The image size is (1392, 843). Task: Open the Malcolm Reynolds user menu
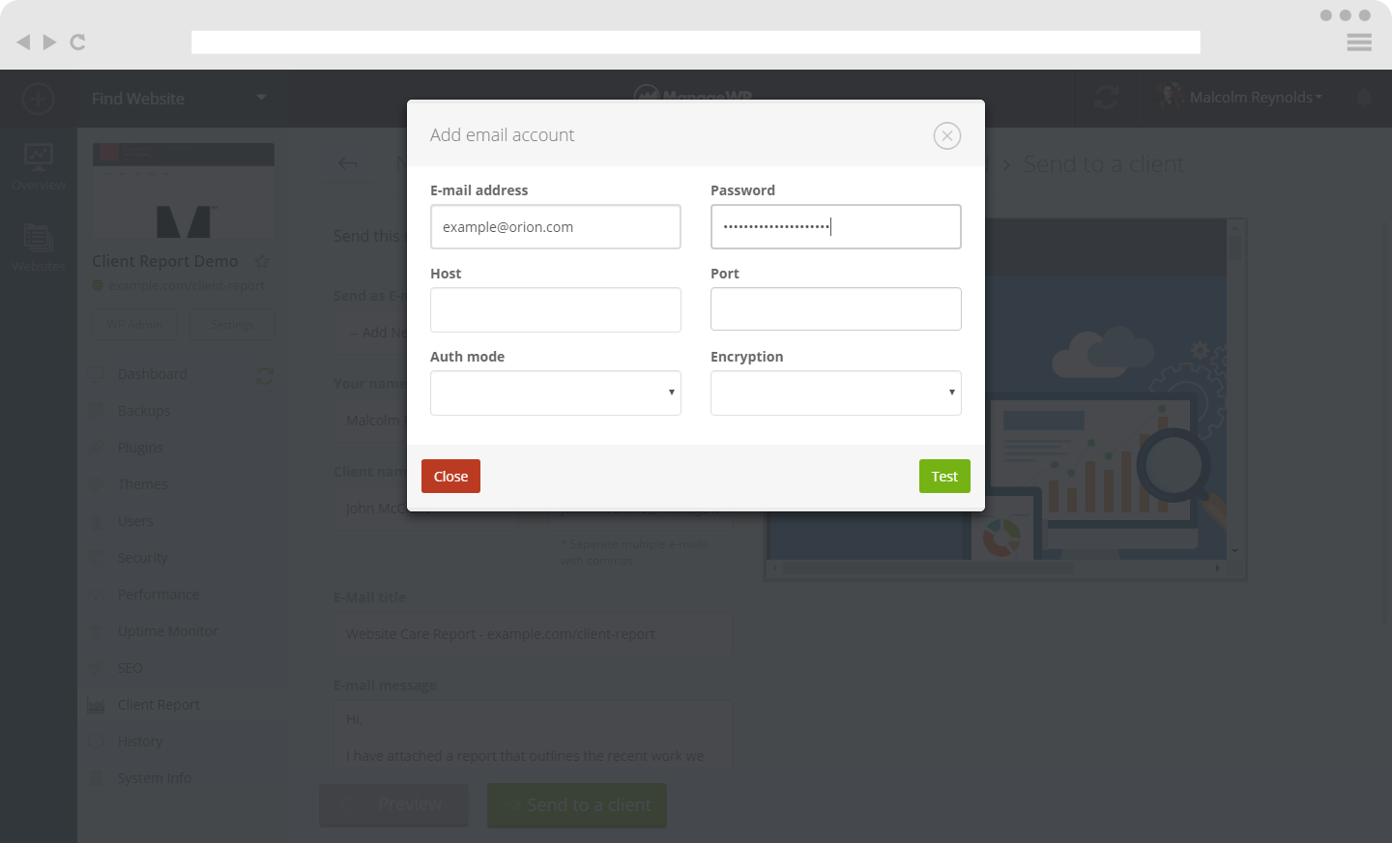1241,97
